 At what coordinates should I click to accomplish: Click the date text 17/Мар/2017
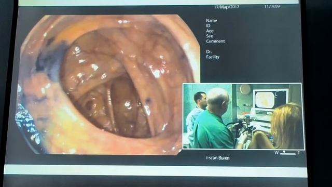click(x=226, y=7)
